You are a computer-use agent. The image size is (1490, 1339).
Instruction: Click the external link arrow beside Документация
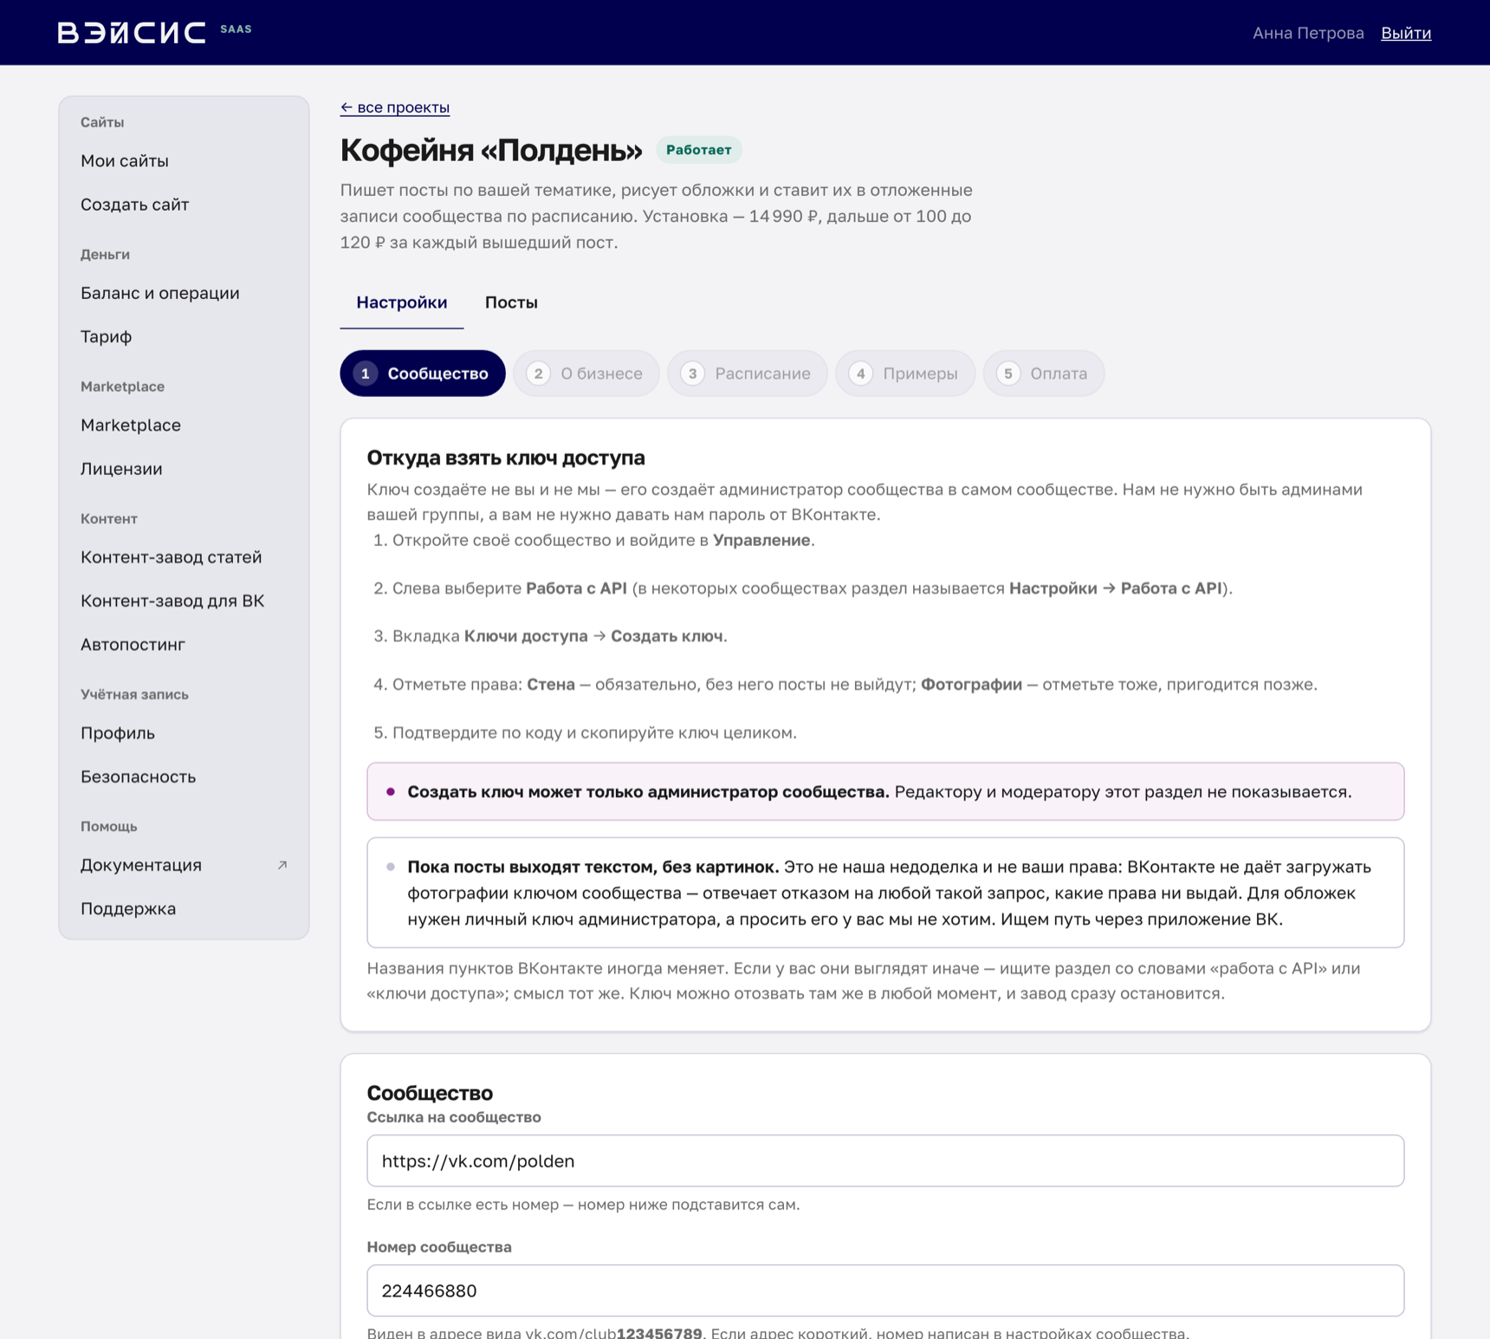coord(282,865)
